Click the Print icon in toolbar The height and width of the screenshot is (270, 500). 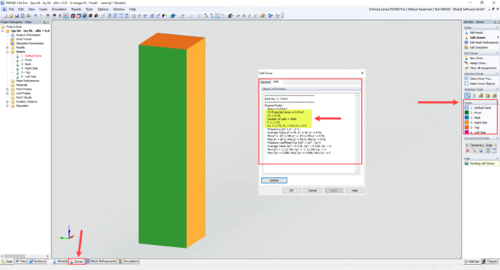coord(28,16)
